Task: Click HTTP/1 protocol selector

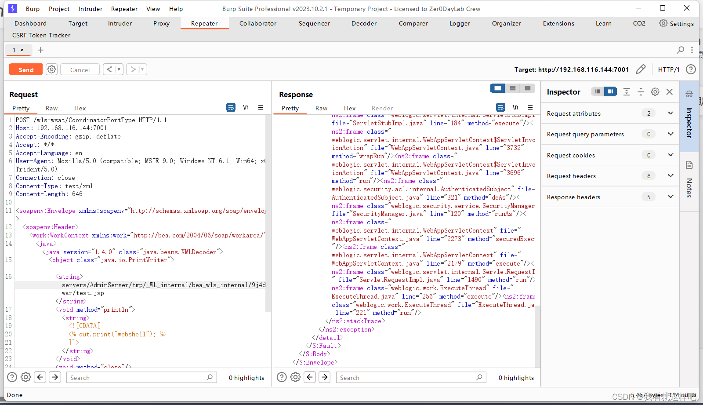Action: click(x=669, y=69)
